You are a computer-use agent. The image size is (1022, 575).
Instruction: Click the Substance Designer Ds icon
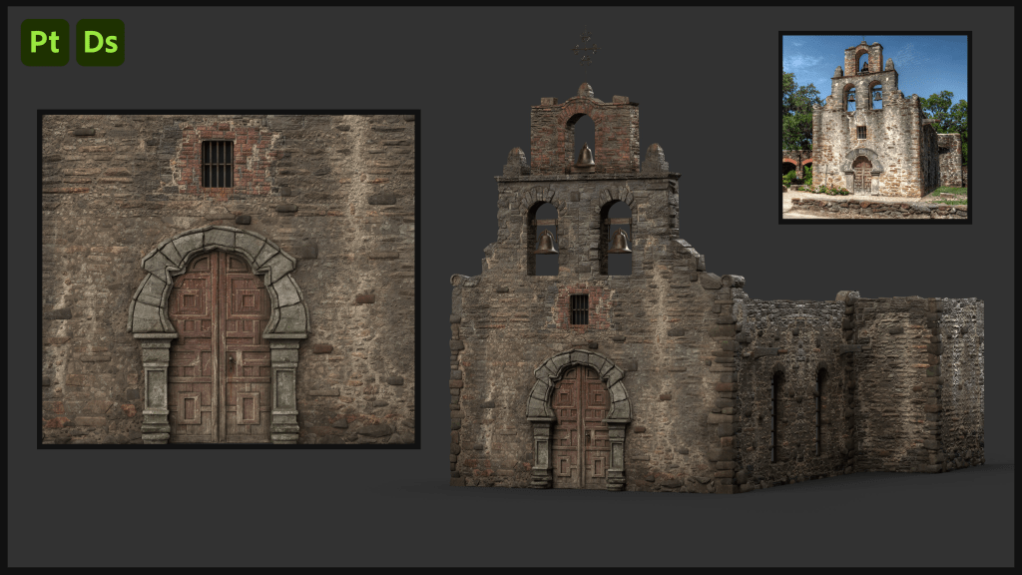coord(101,42)
